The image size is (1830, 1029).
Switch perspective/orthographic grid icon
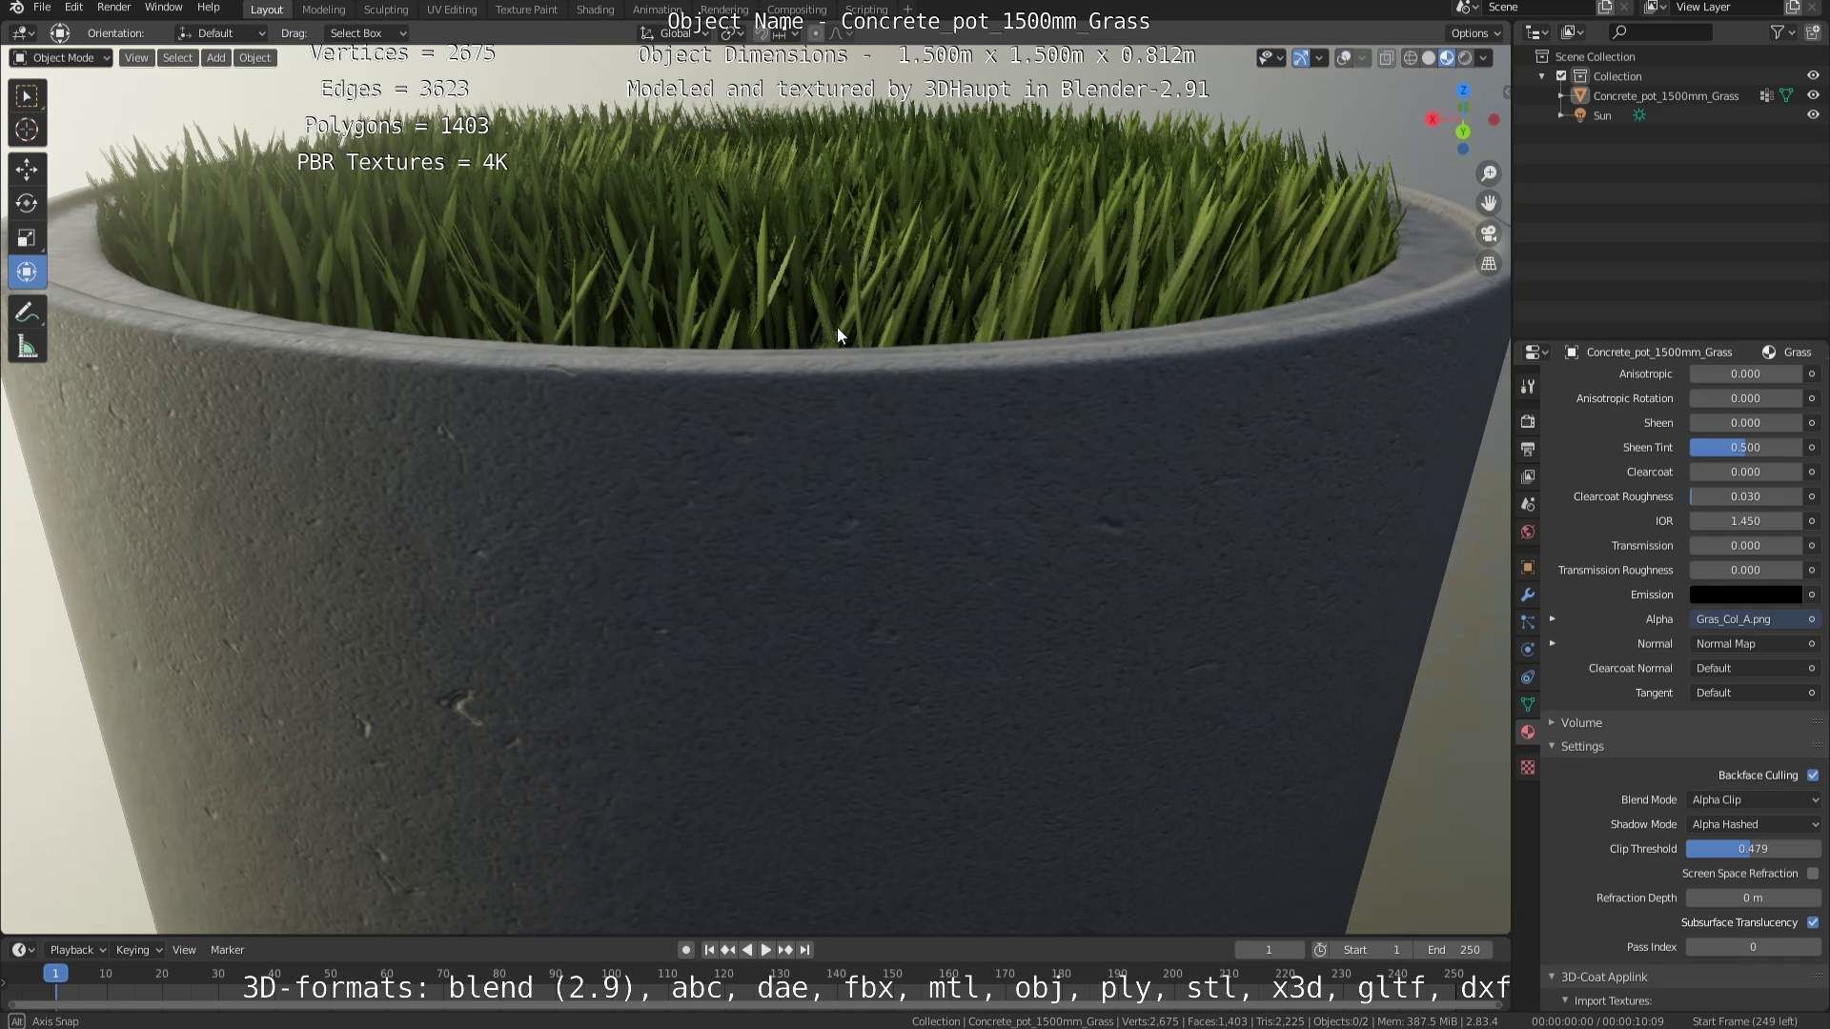coord(1489,264)
